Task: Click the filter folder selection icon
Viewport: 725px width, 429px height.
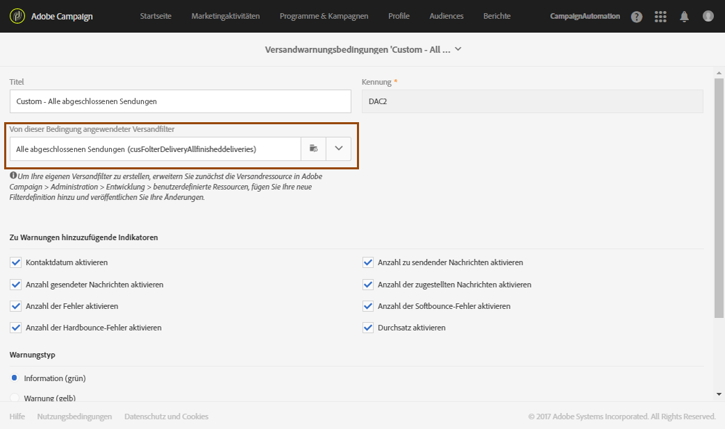Action: click(313, 149)
